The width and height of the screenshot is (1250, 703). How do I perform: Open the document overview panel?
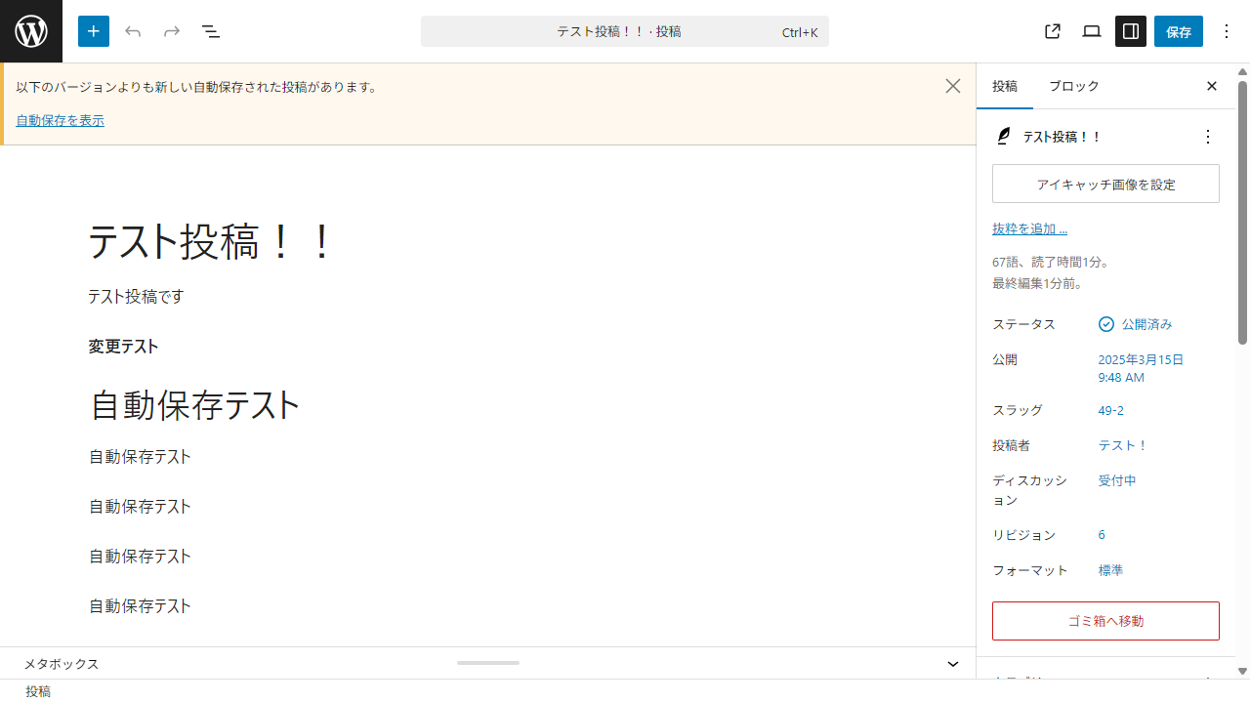click(x=210, y=30)
